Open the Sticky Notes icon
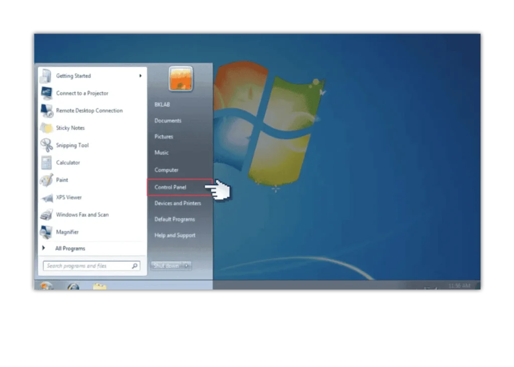The width and height of the screenshot is (514, 367). click(46, 128)
